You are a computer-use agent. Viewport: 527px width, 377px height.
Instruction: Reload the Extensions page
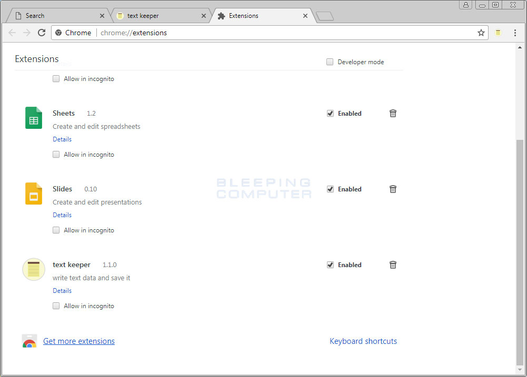42,33
